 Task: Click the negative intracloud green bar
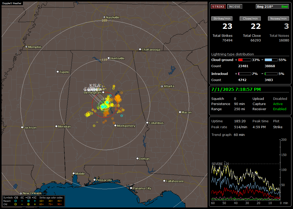(271, 74)
